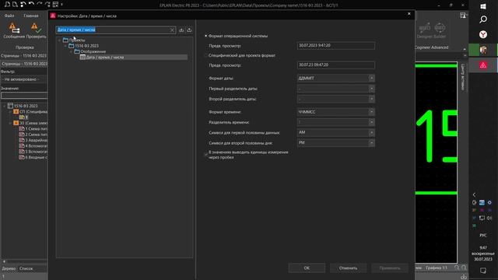Click the OK button
Viewport: 498px width, 280px height.
(307, 268)
